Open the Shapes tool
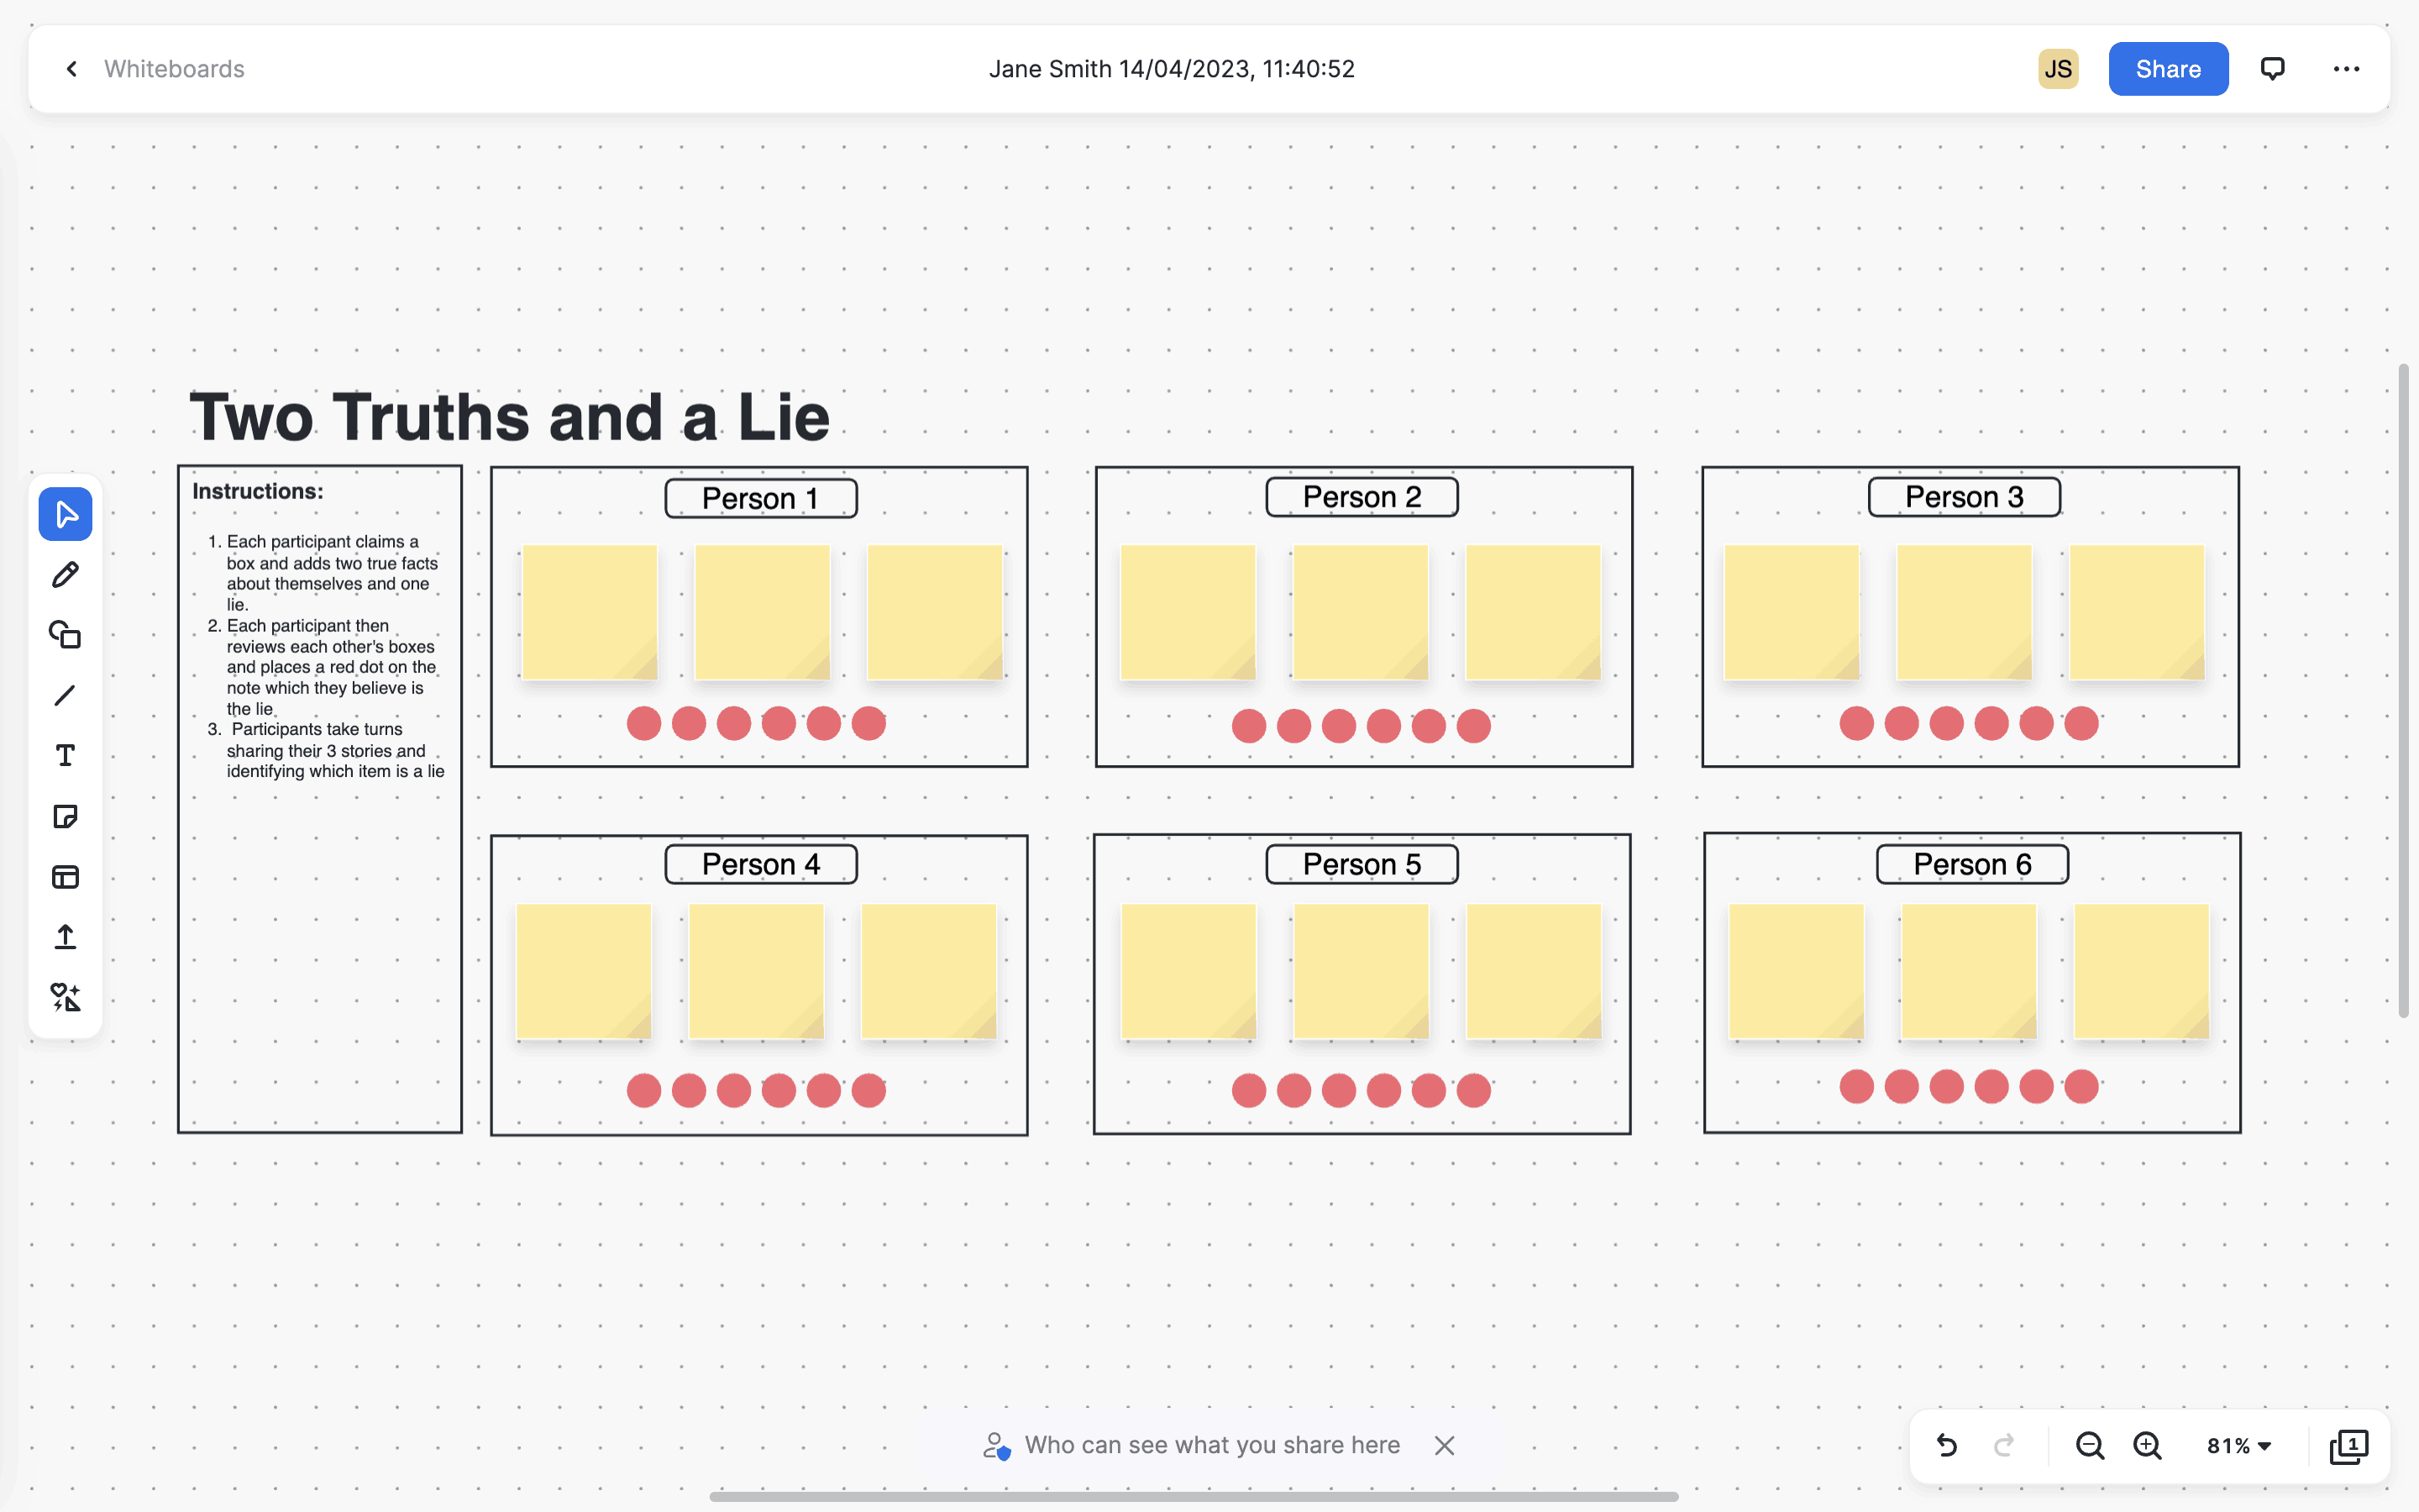This screenshot has width=2419, height=1512. (65, 635)
